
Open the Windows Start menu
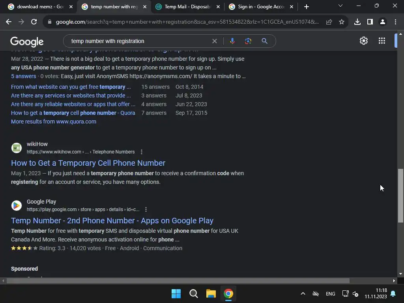tap(176, 294)
